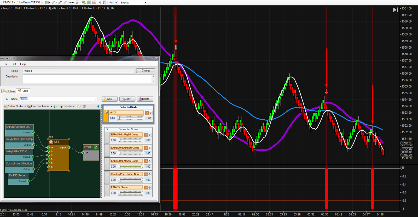Viewport: 418px width, 217px height.
Task: Click the green dollar sign toolbar icon
Action: point(99,2)
